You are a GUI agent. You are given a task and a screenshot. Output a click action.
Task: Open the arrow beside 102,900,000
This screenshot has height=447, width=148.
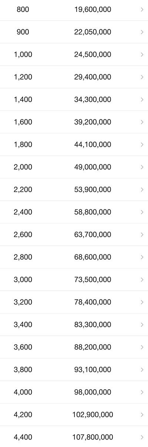[x=142, y=415]
